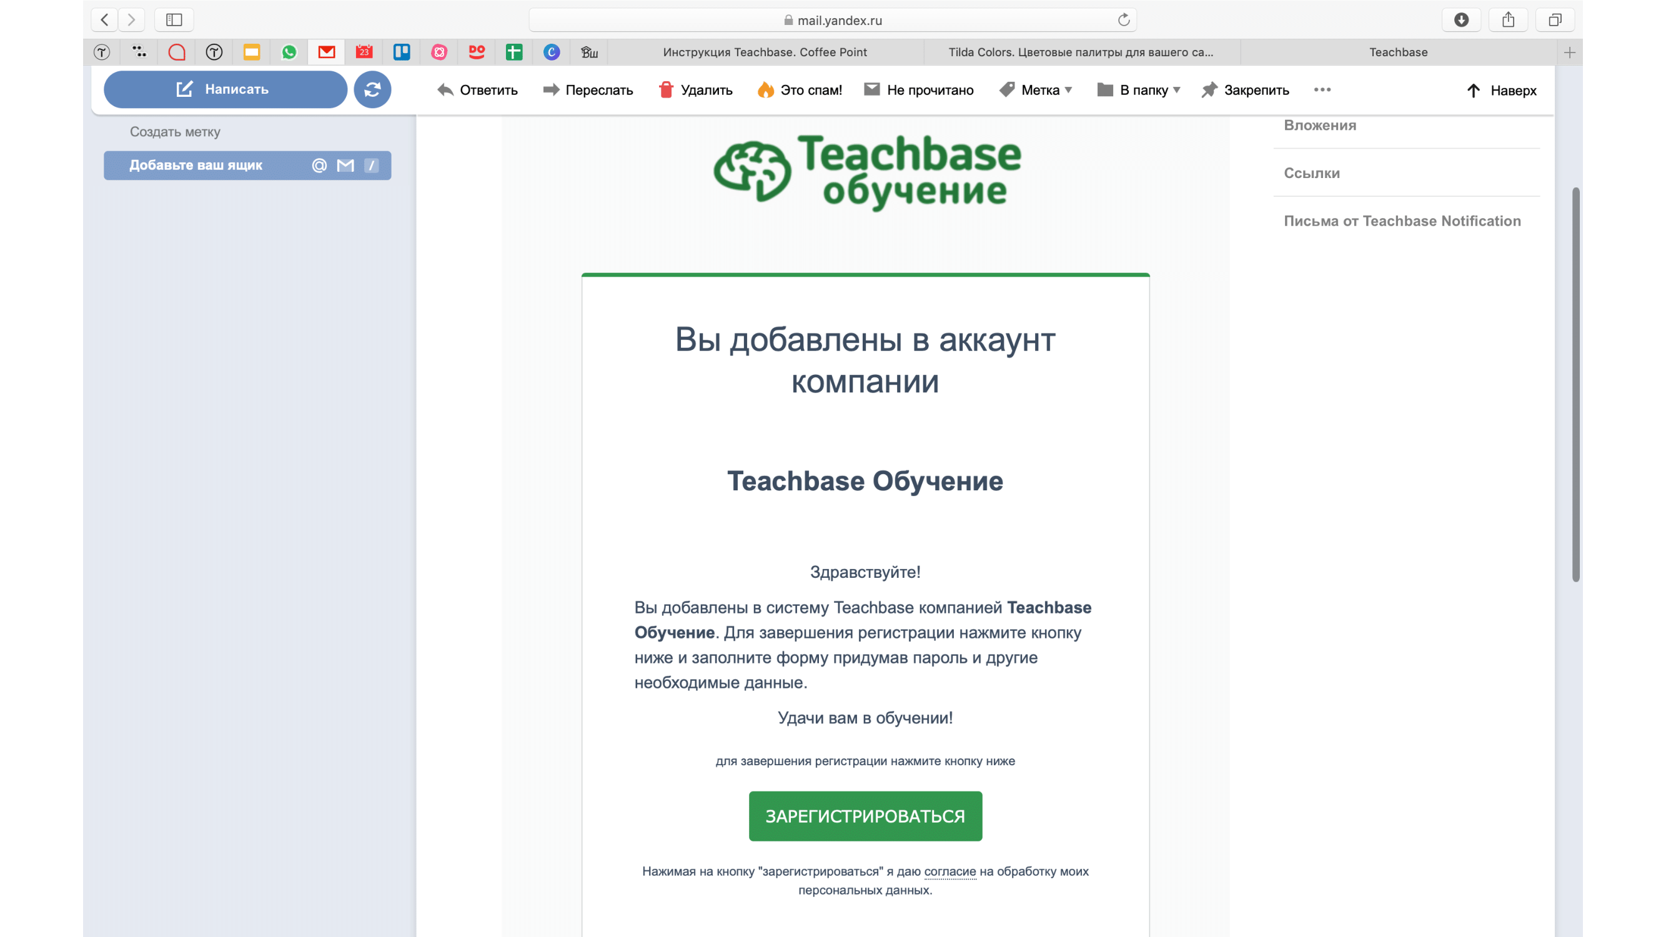This screenshot has width=1666, height=937.
Task: Open the pinned four-dots icon tab
Action: pyautogui.click(x=139, y=52)
